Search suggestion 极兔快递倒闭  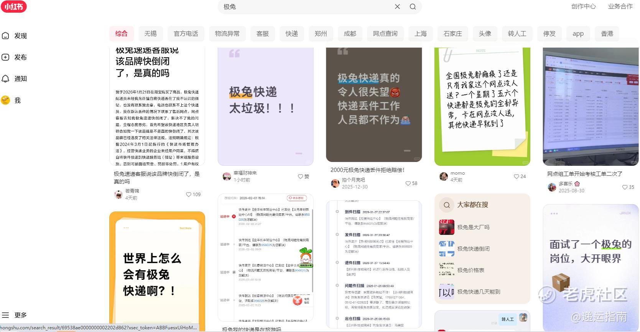[473, 249]
